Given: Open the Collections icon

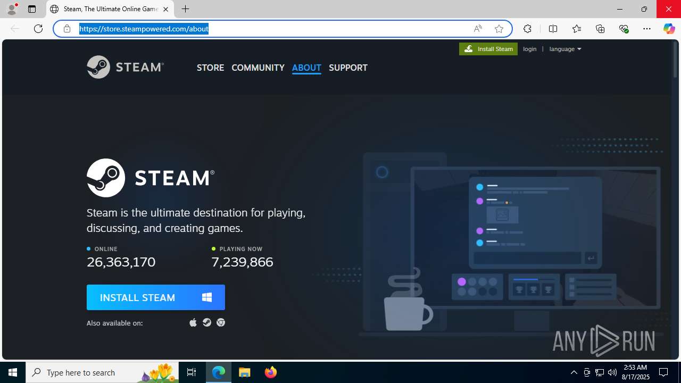Looking at the screenshot, I should pos(600,29).
